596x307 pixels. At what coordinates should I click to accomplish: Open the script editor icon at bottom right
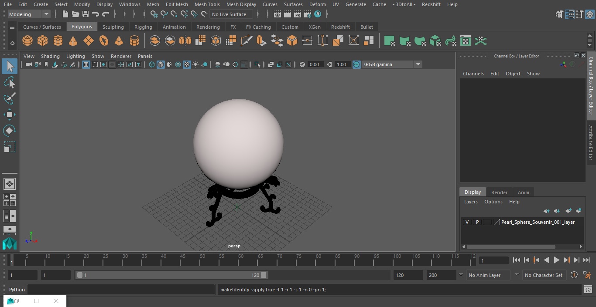pos(588,290)
